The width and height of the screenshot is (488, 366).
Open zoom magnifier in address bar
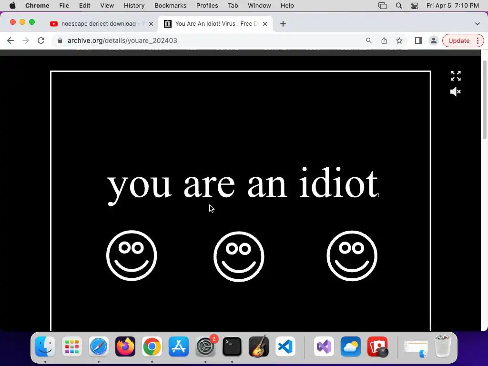(x=369, y=41)
